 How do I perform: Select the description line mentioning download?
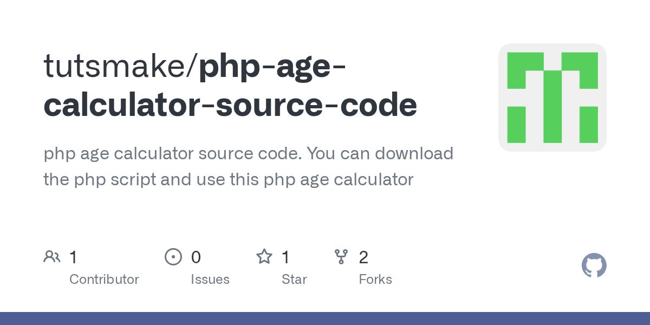[x=248, y=154]
